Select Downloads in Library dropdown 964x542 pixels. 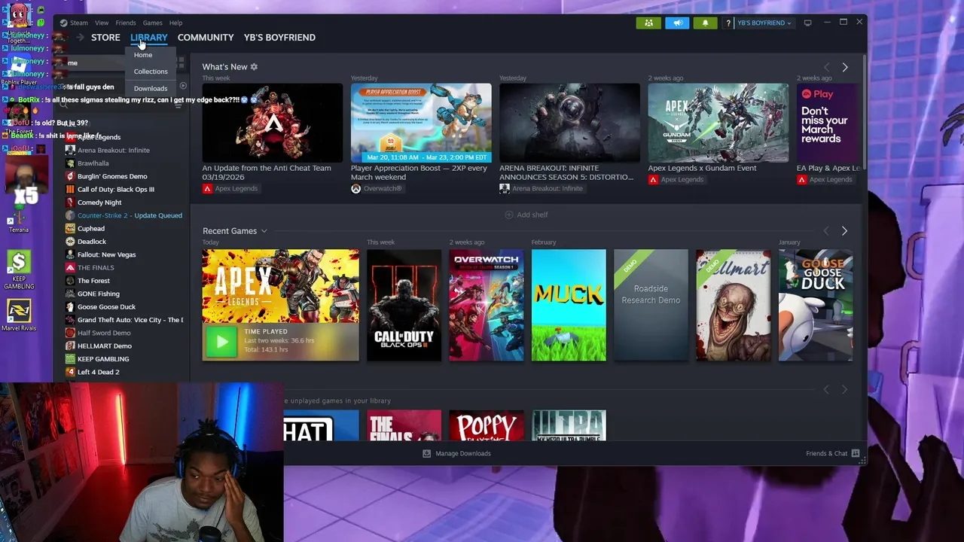point(151,88)
